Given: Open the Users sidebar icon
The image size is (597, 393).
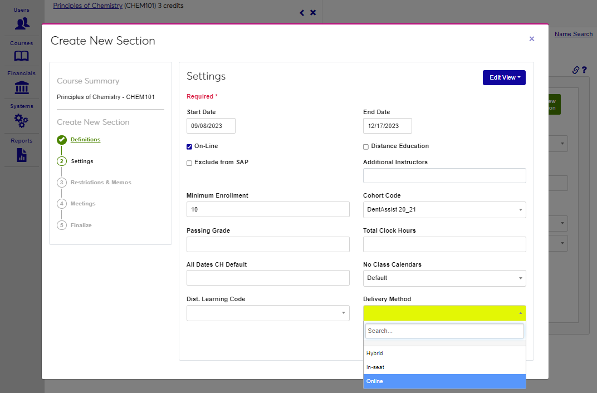Looking at the screenshot, I should [x=22, y=23].
